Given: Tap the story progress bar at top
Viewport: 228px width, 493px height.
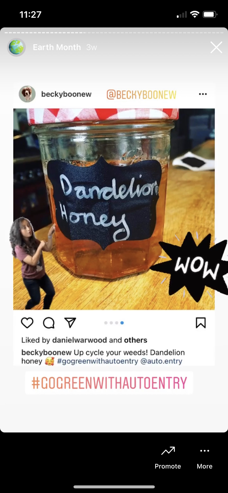Looking at the screenshot, I should tap(114, 32).
